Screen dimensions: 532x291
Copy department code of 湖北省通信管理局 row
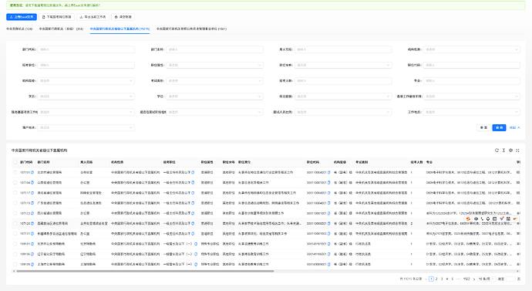pos(32,193)
